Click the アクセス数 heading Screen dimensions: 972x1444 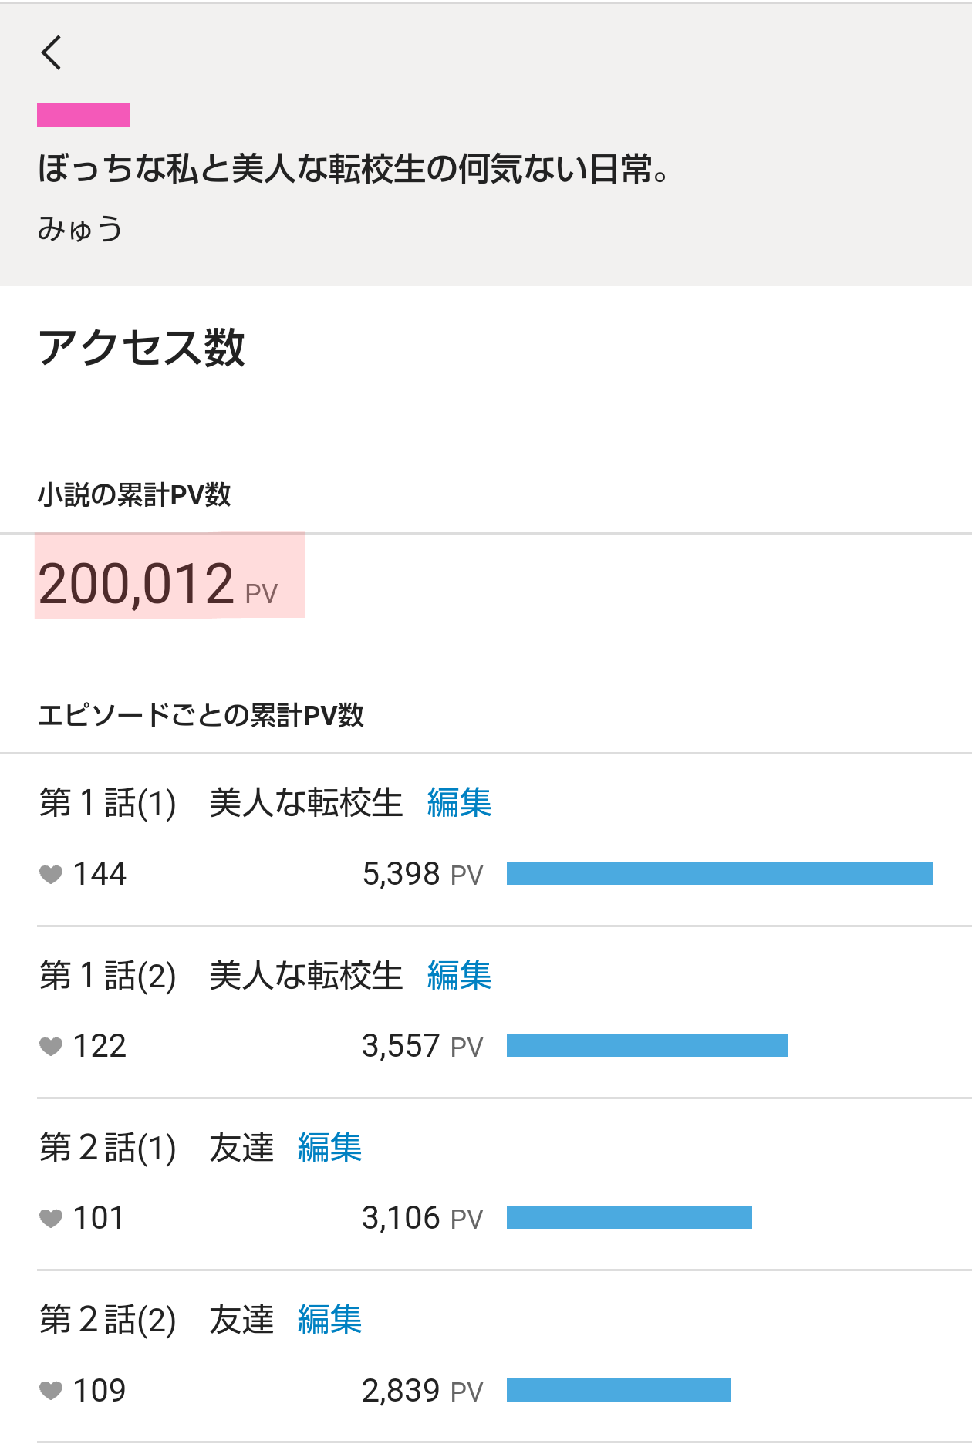[142, 347]
